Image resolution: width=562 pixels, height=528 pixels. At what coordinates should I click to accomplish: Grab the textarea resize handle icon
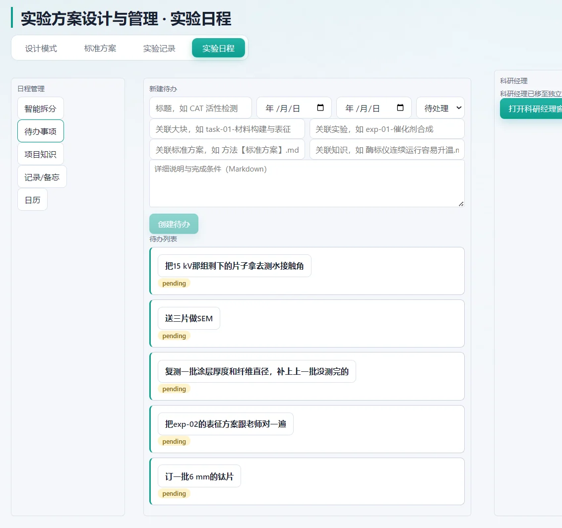click(461, 204)
